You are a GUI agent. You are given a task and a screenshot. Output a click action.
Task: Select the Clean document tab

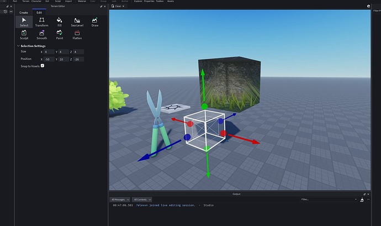[x=117, y=6]
